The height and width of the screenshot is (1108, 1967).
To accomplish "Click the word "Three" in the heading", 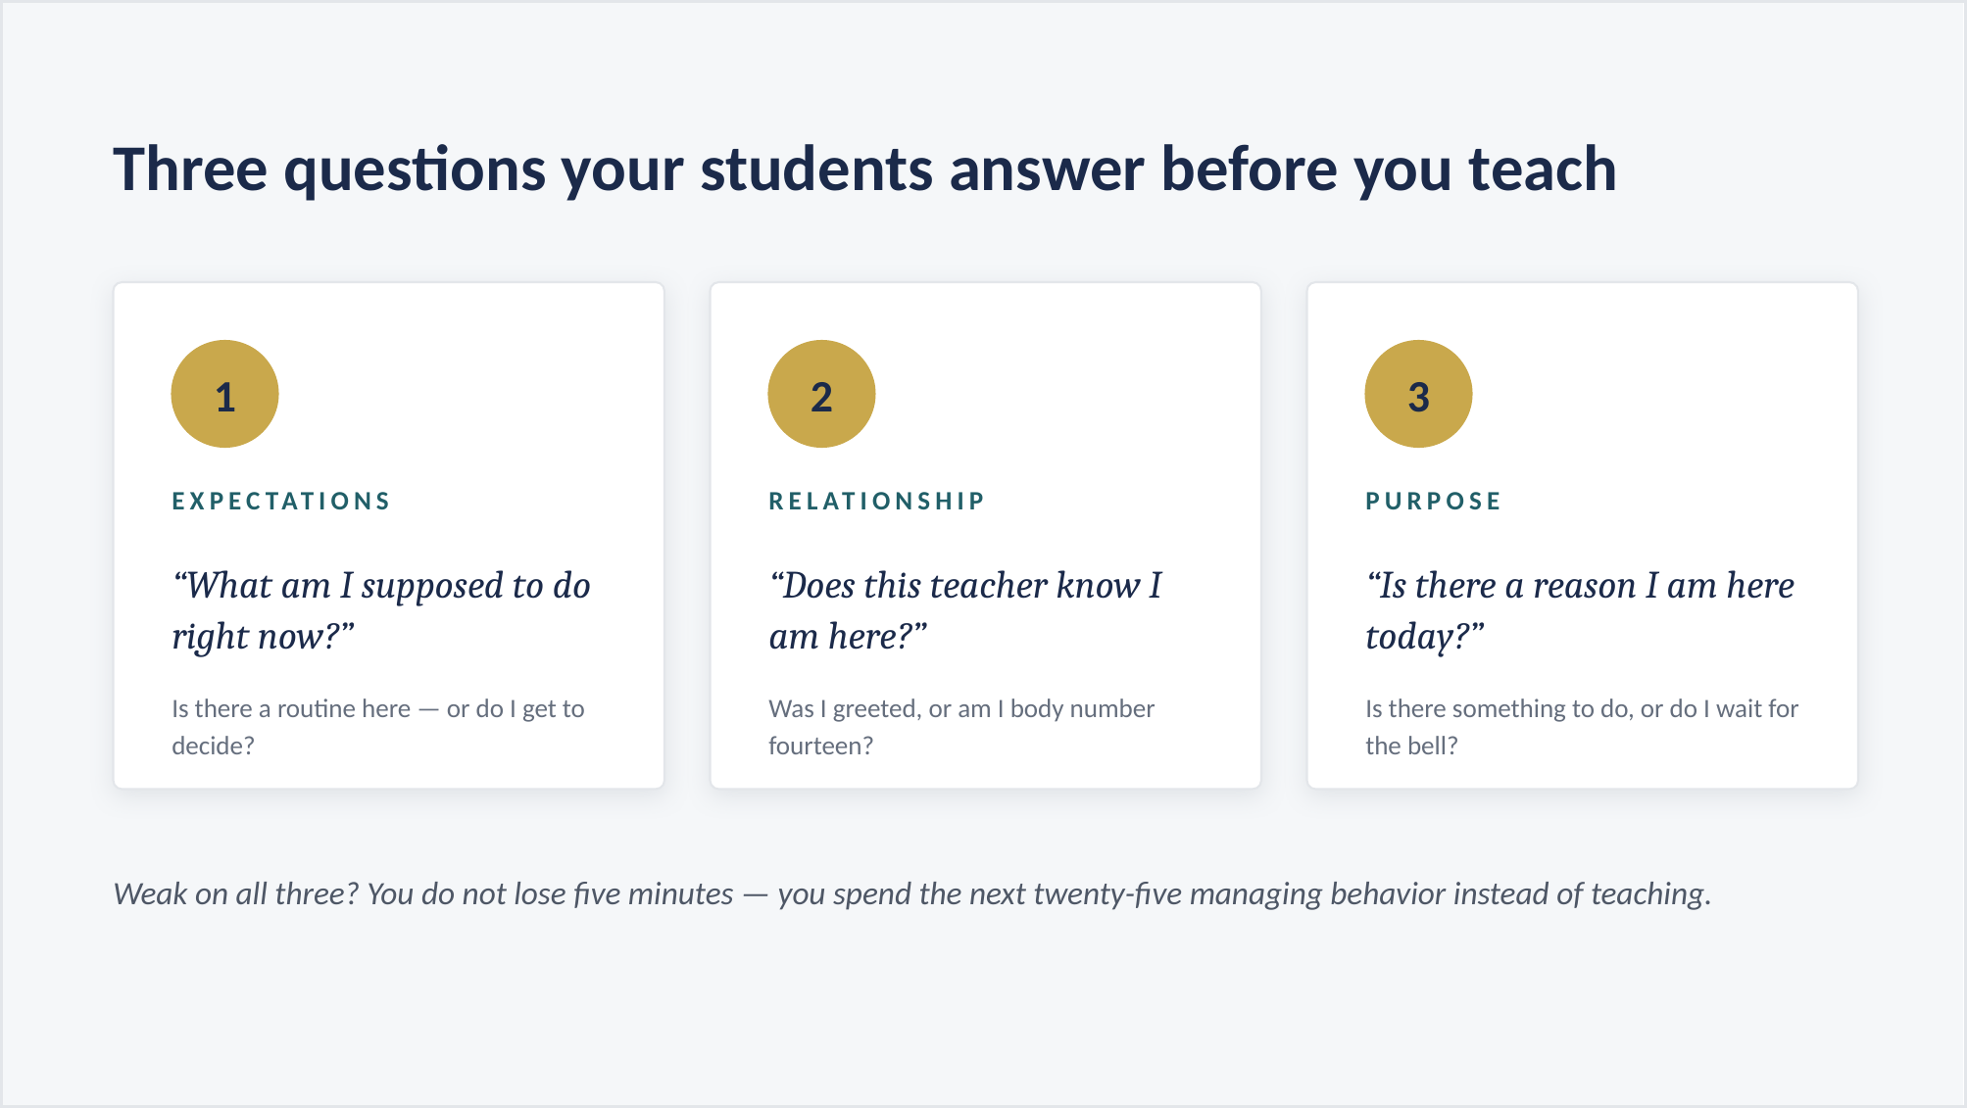I will 190,169.
